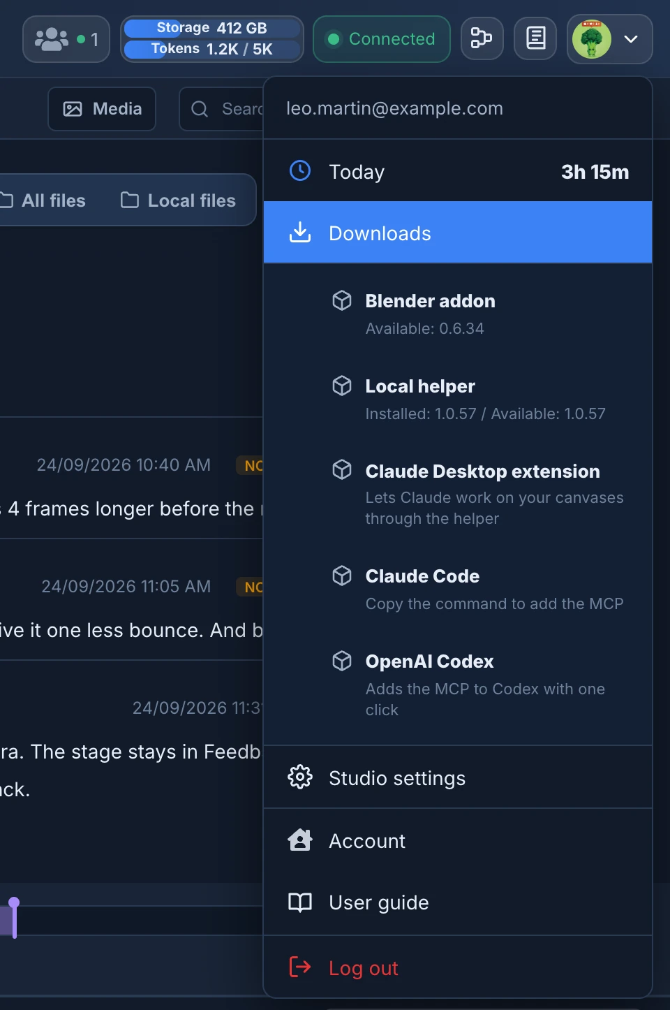This screenshot has width=670, height=1010.
Task: Click the Downloads tray arrow icon
Action: [300, 232]
